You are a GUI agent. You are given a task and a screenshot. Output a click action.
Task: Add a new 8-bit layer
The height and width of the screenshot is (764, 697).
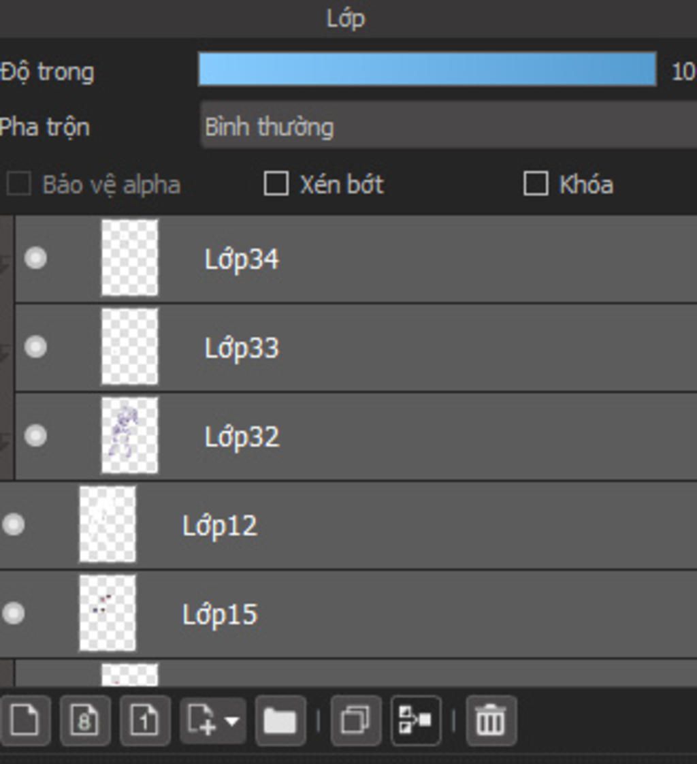click(84, 720)
